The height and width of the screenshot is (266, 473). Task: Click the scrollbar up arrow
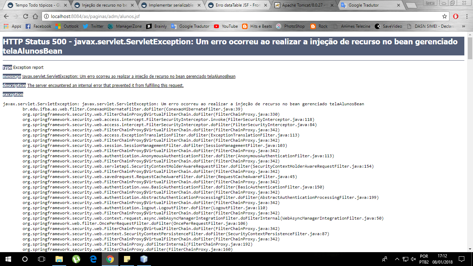[470, 34]
